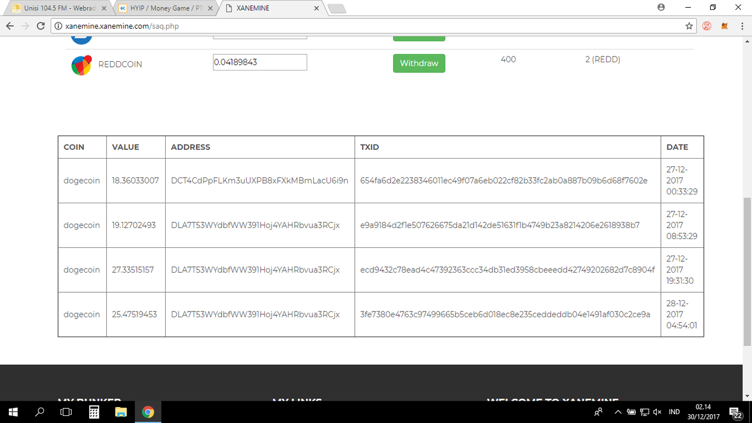752x423 pixels.
Task: Click date 27-12-2017 08:53:29
Action: tap(681, 225)
